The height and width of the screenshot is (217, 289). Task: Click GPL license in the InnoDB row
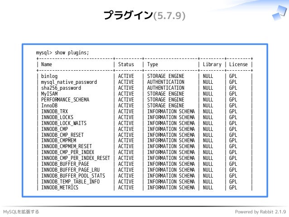233,106
